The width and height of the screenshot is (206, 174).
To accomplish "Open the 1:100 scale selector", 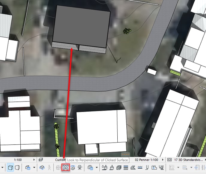I will (18, 160).
